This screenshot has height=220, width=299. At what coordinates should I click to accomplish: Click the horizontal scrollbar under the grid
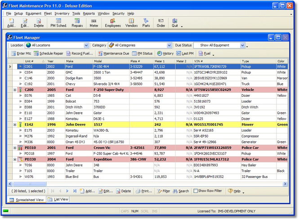(x=135, y=184)
